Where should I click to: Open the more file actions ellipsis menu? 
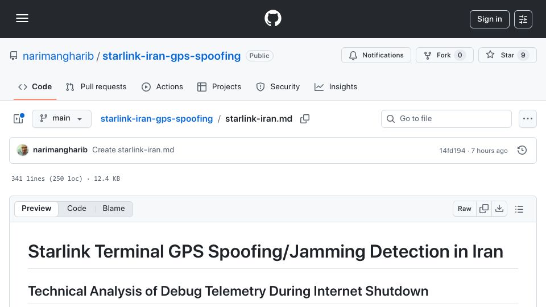click(528, 119)
